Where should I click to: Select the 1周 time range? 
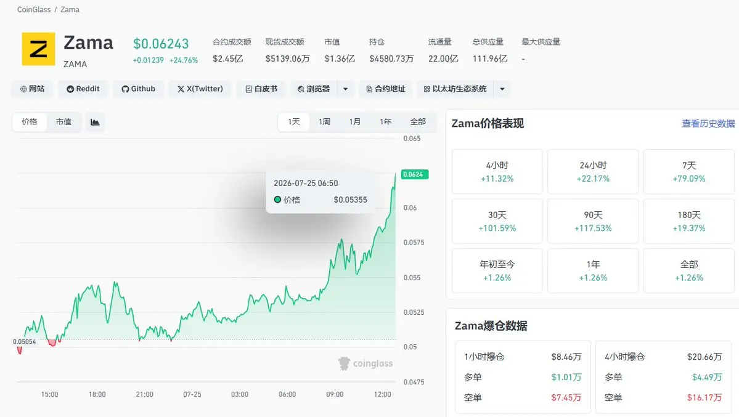click(324, 122)
